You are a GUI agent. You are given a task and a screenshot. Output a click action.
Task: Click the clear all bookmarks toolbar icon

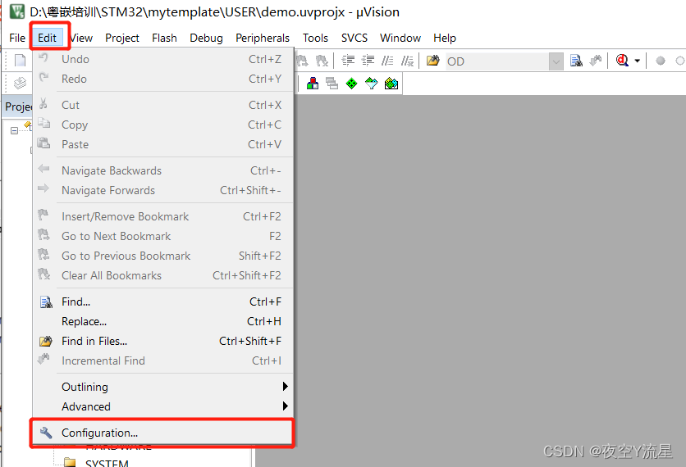tap(322, 61)
